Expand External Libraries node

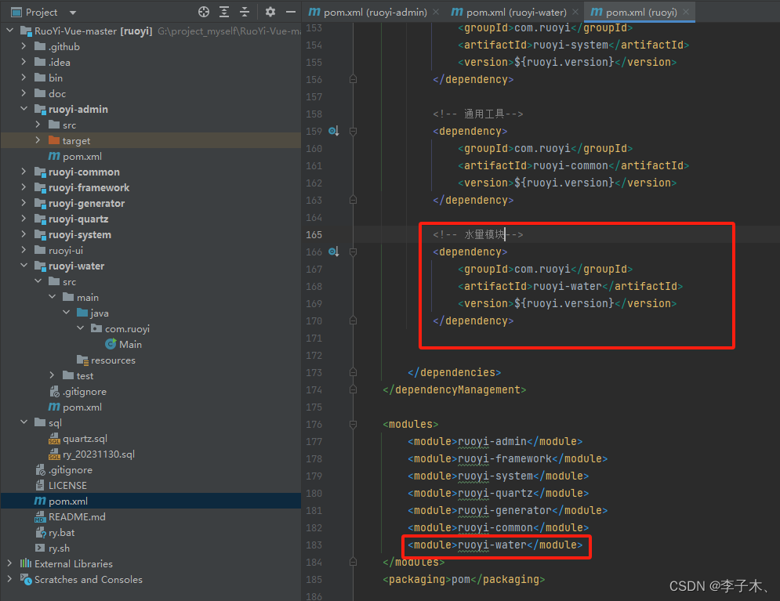click(x=10, y=563)
